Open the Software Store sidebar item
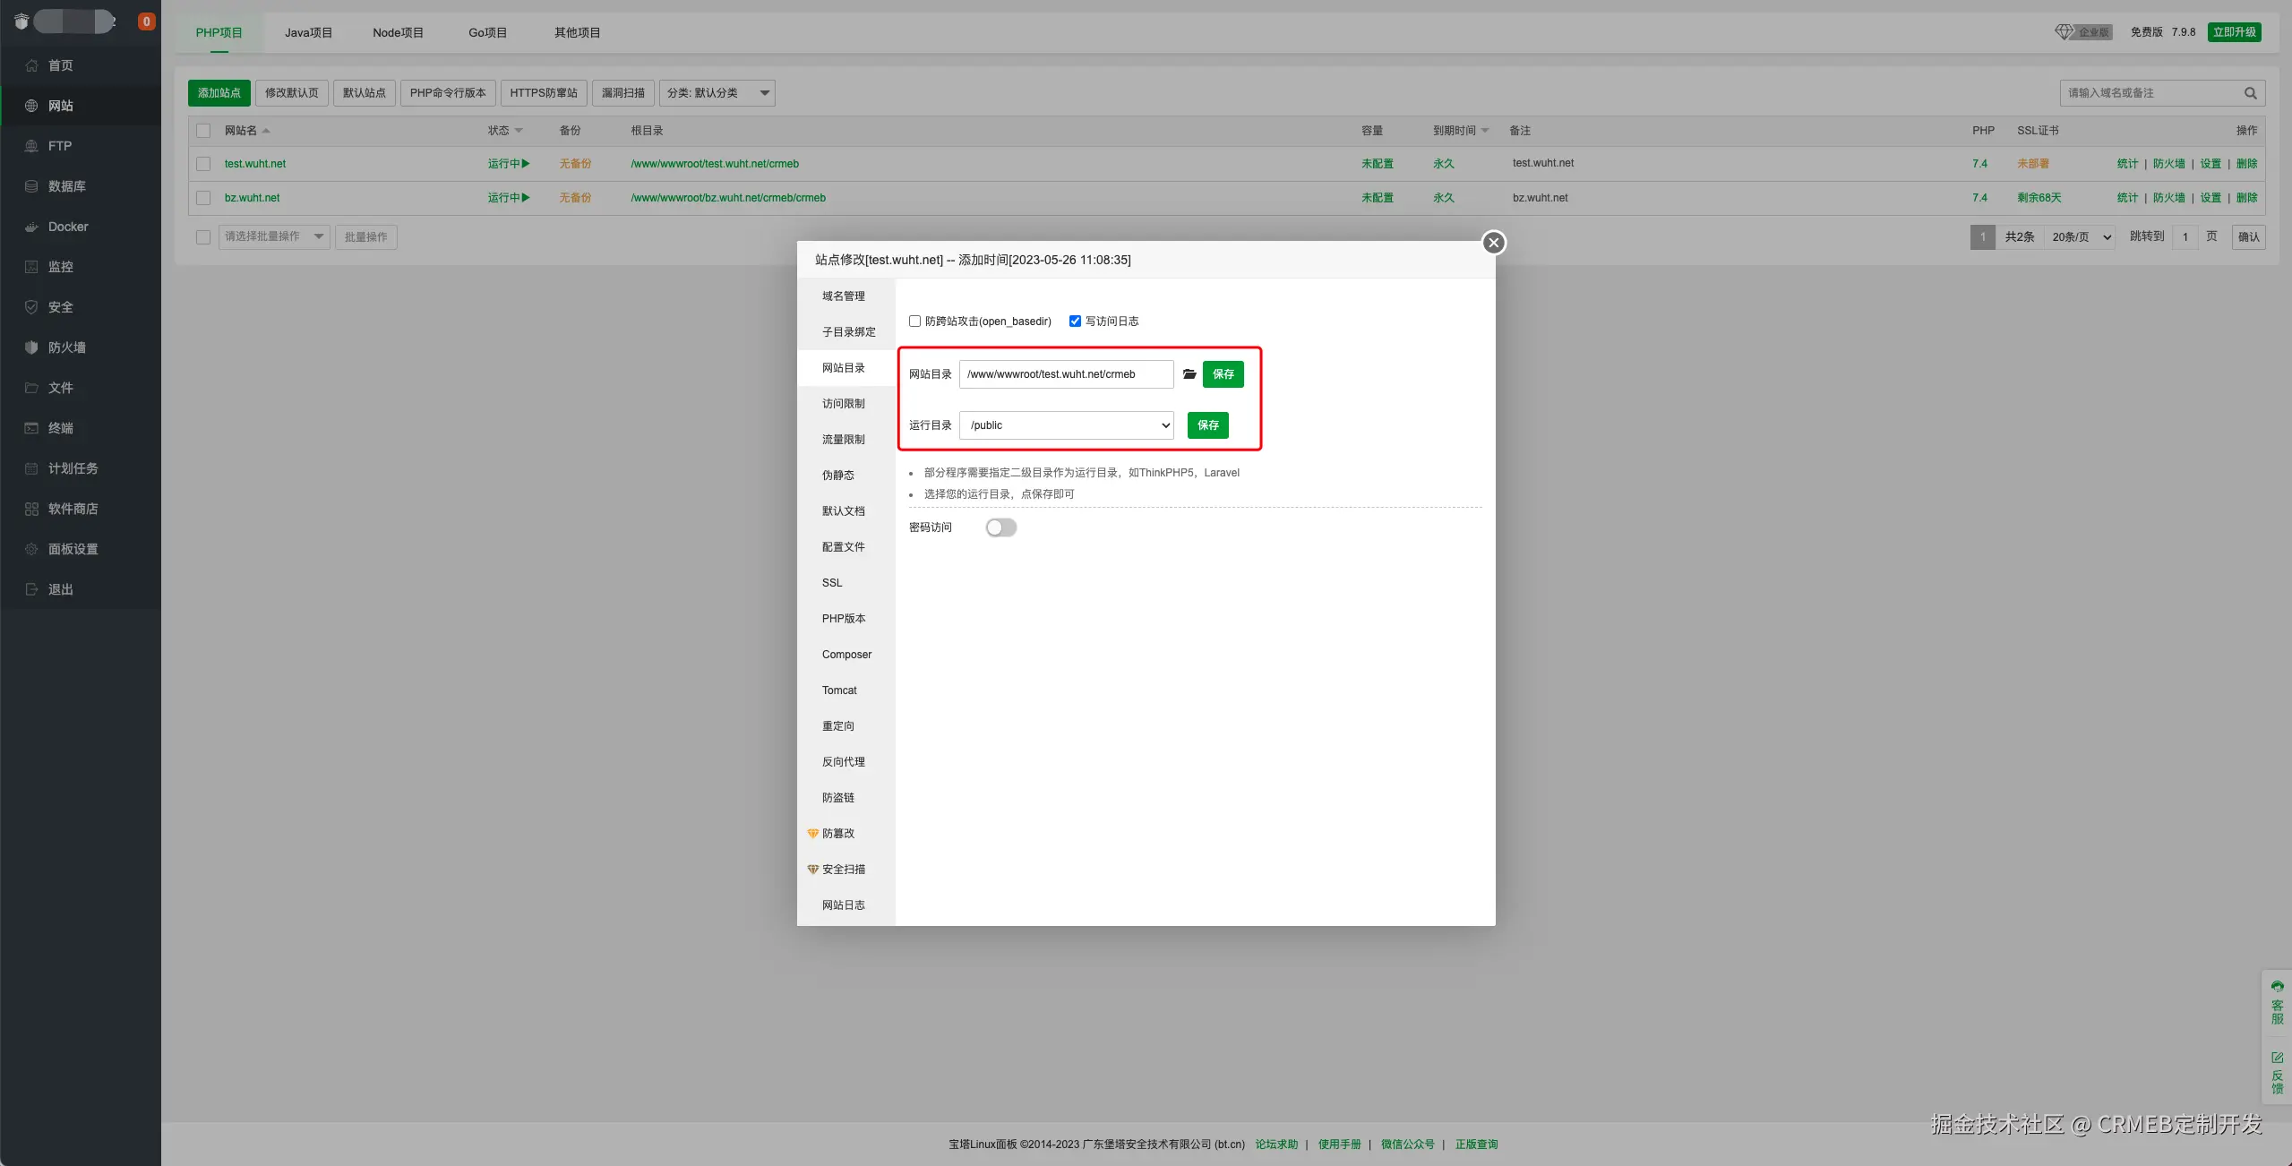 pyautogui.click(x=73, y=509)
